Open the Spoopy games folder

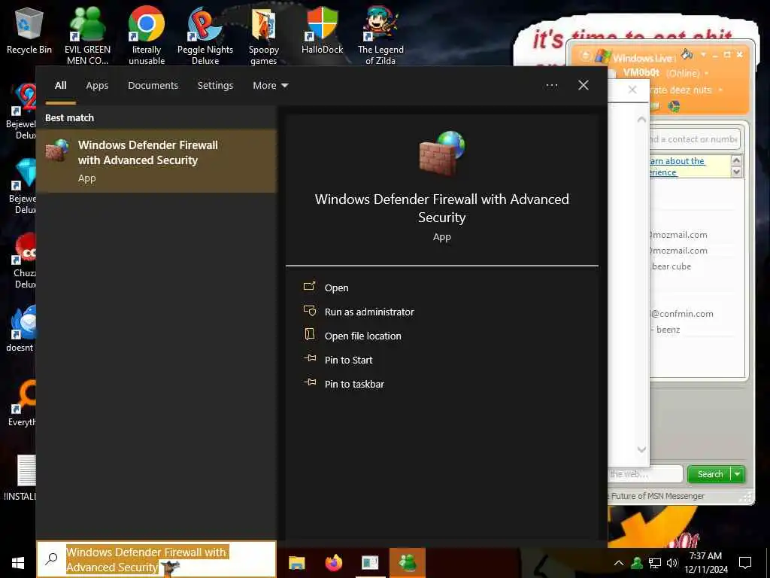[264, 35]
